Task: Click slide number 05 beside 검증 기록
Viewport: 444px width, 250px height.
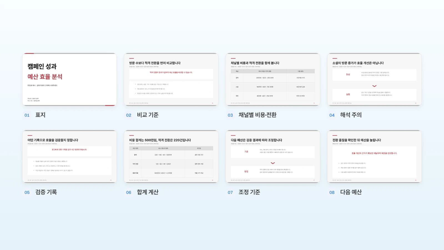Action: coord(27,192)
